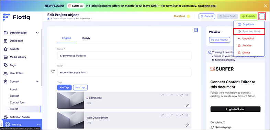Click the Favorite star icon
Image resolution: width=270 pixels, height=130 pixels.
point(6,49)
